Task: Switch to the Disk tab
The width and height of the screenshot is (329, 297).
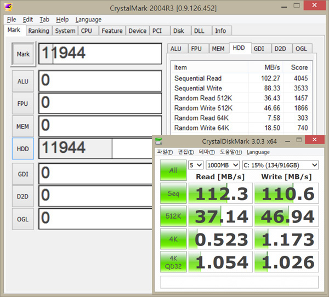Action: tap(180, 31)
